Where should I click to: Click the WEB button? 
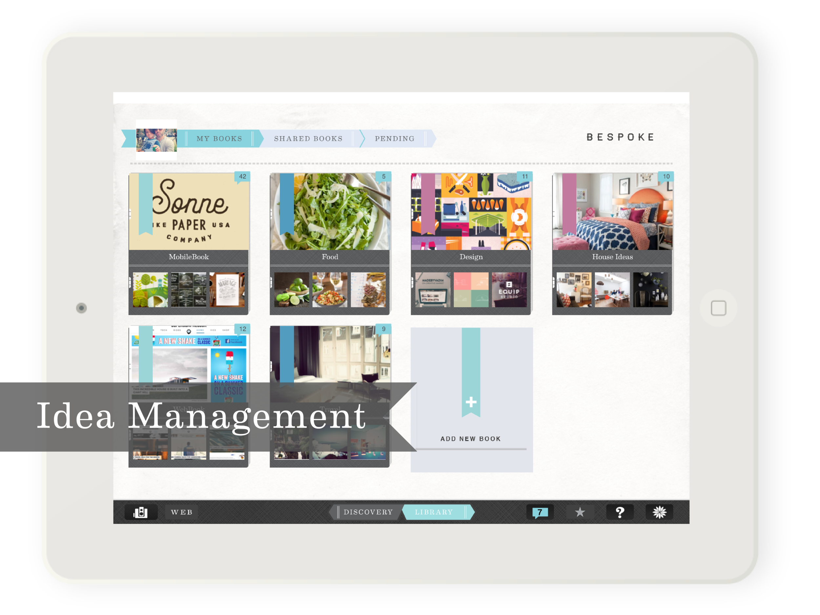[182, 512]
